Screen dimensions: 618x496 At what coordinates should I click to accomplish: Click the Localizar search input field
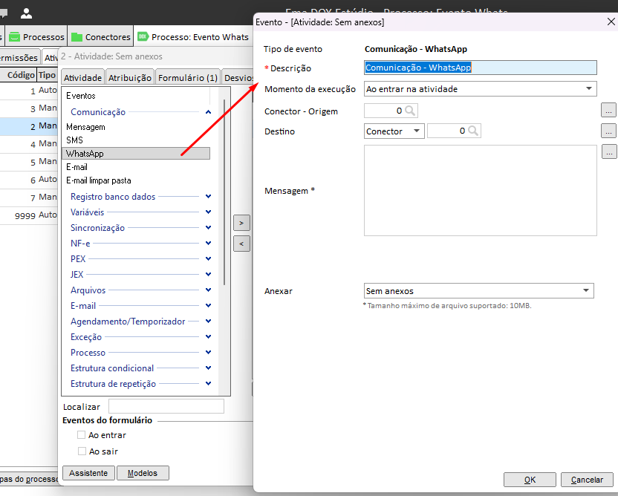(166, 406)
